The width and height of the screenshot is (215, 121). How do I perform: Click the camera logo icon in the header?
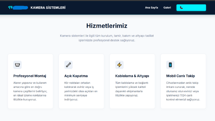pyautogui.click(x=10, y=8)
